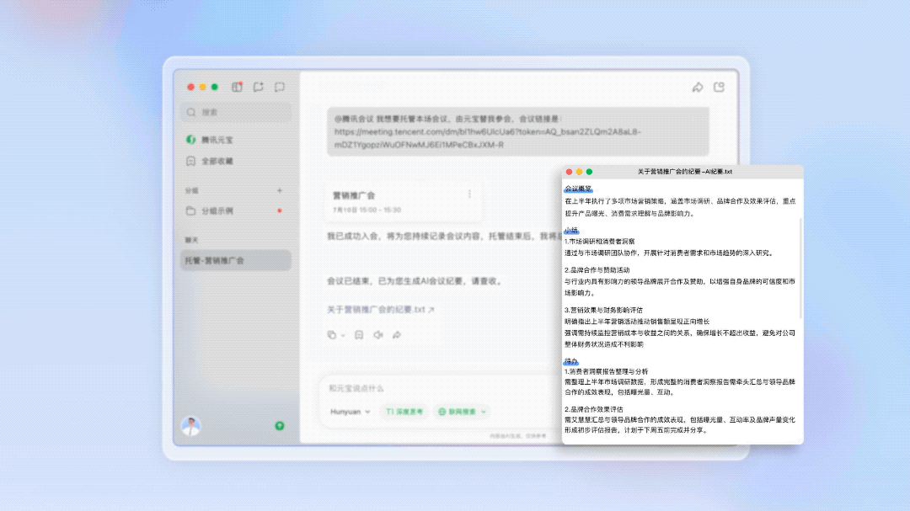Viewport: 910px width, 511px height.
Task: Add a new group with the plus icon
Action: coord(280,192)
